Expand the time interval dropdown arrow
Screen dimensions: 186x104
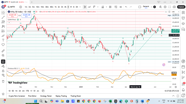coord(80,7)
